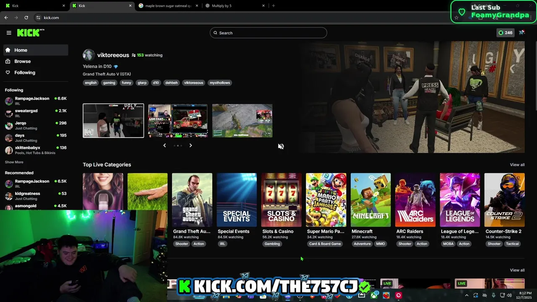Open the hamburger sidebar menu
The width and height of the screenshot is (537, 302).
9,33
